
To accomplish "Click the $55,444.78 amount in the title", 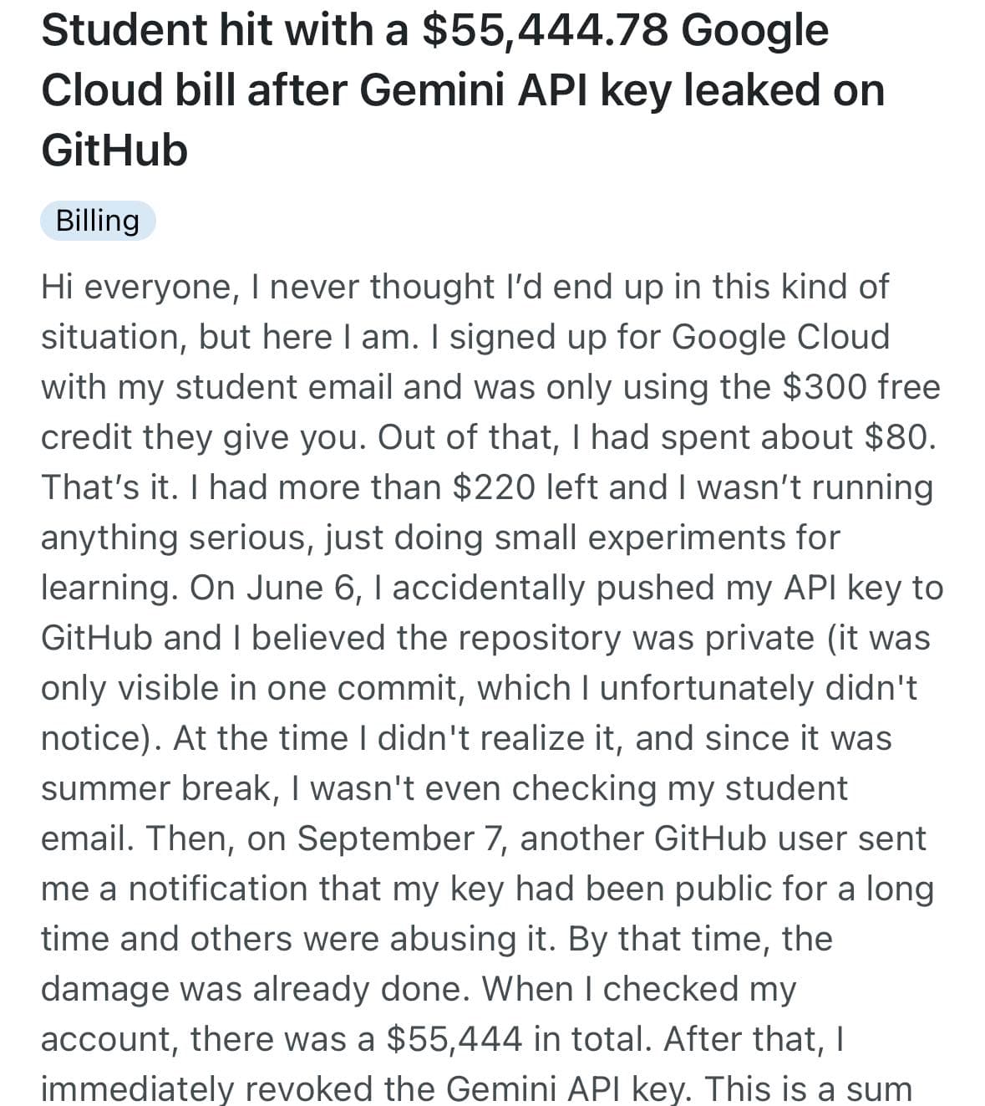I will (545, 29).
